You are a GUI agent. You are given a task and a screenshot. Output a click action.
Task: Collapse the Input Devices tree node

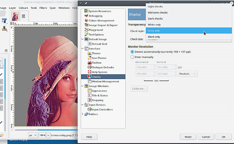83,105
